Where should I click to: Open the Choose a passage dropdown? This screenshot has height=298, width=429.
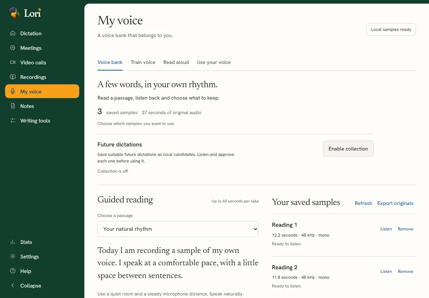coord(178,229)
